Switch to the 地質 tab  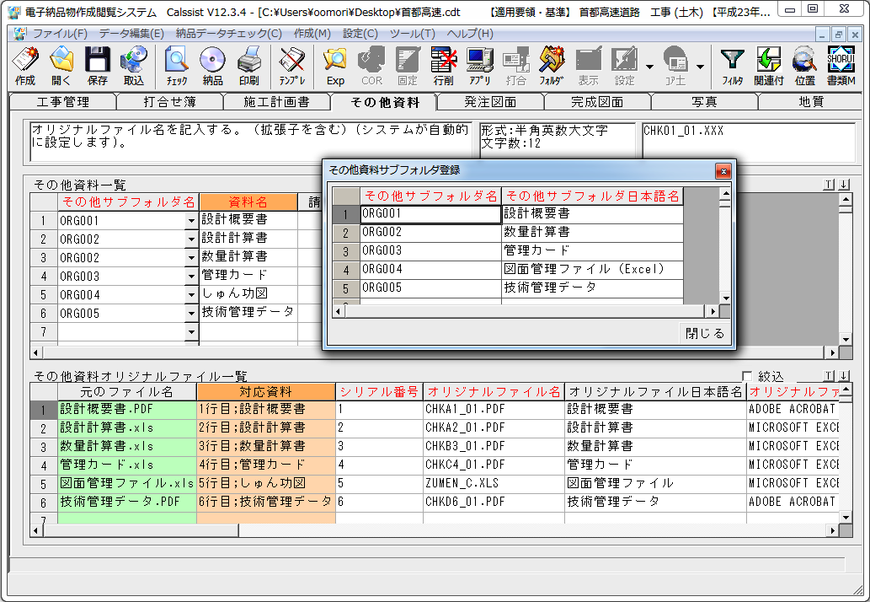(x=811, y=102)
